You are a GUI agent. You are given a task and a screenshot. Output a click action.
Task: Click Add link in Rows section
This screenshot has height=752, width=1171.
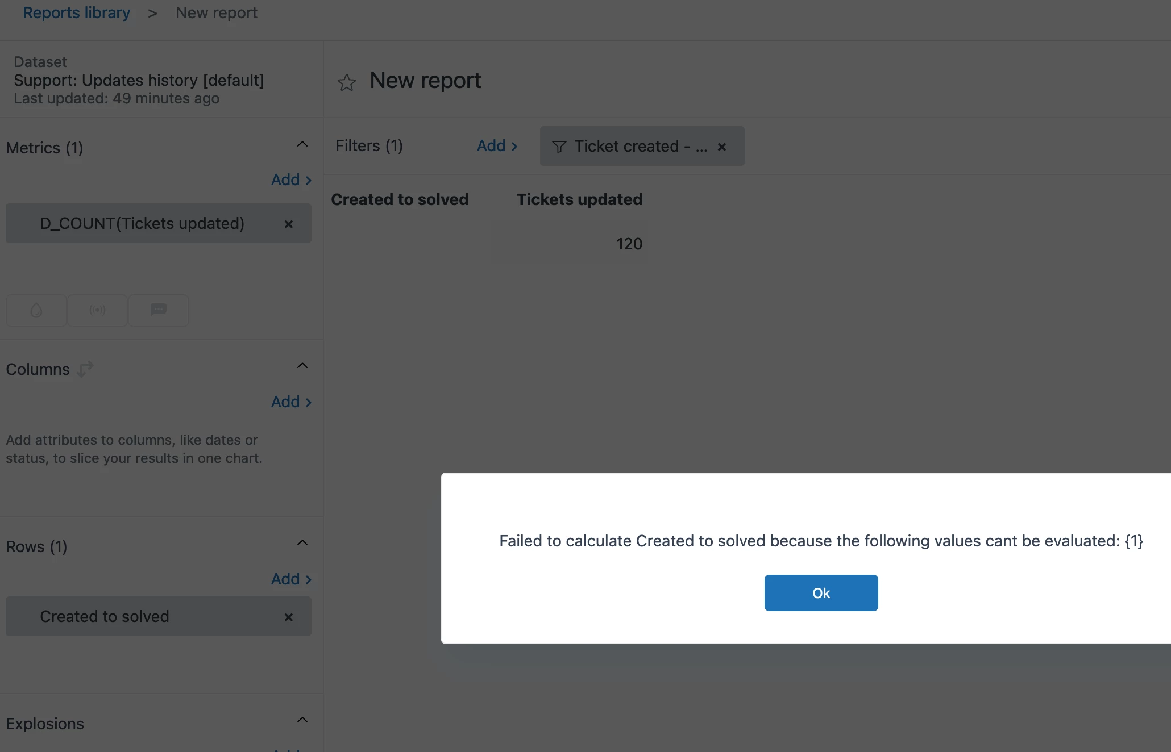[291, 579]
